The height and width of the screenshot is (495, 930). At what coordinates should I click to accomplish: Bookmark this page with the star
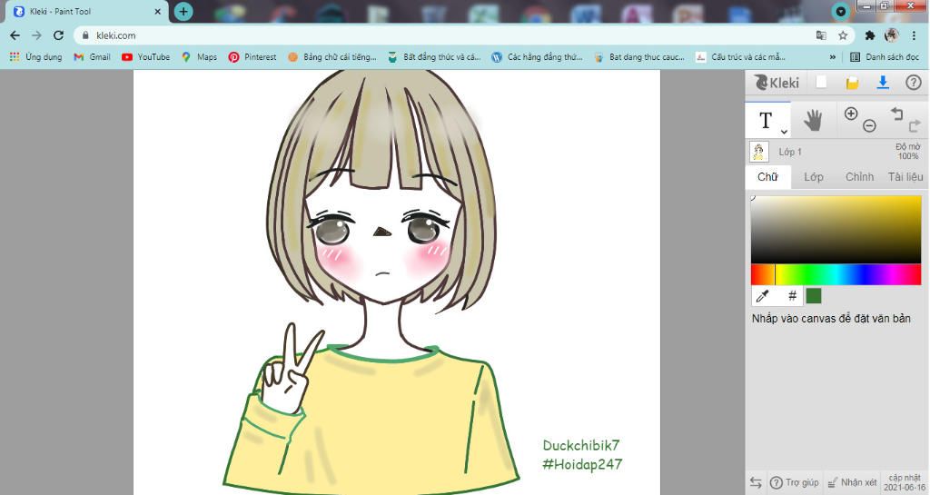click(842, 35)
